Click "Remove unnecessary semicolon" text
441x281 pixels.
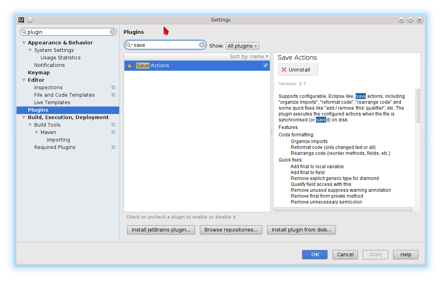[x=326, y=202]
